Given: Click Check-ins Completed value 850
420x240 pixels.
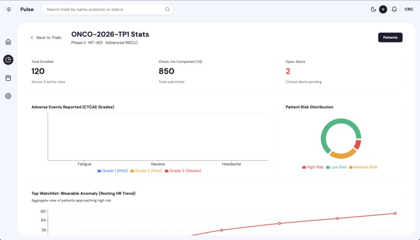Looking at the screenshot, I should point(166,71).
